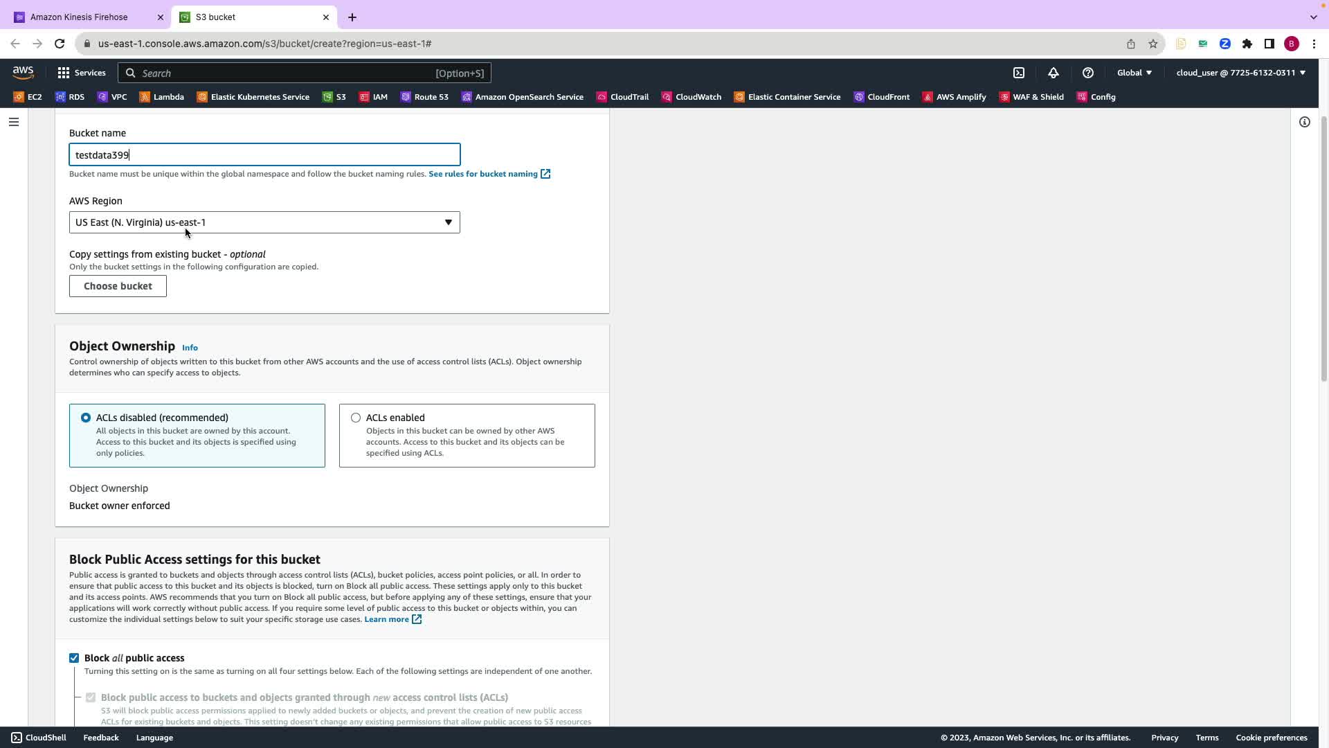Open the notifications bell icon

1053,73
